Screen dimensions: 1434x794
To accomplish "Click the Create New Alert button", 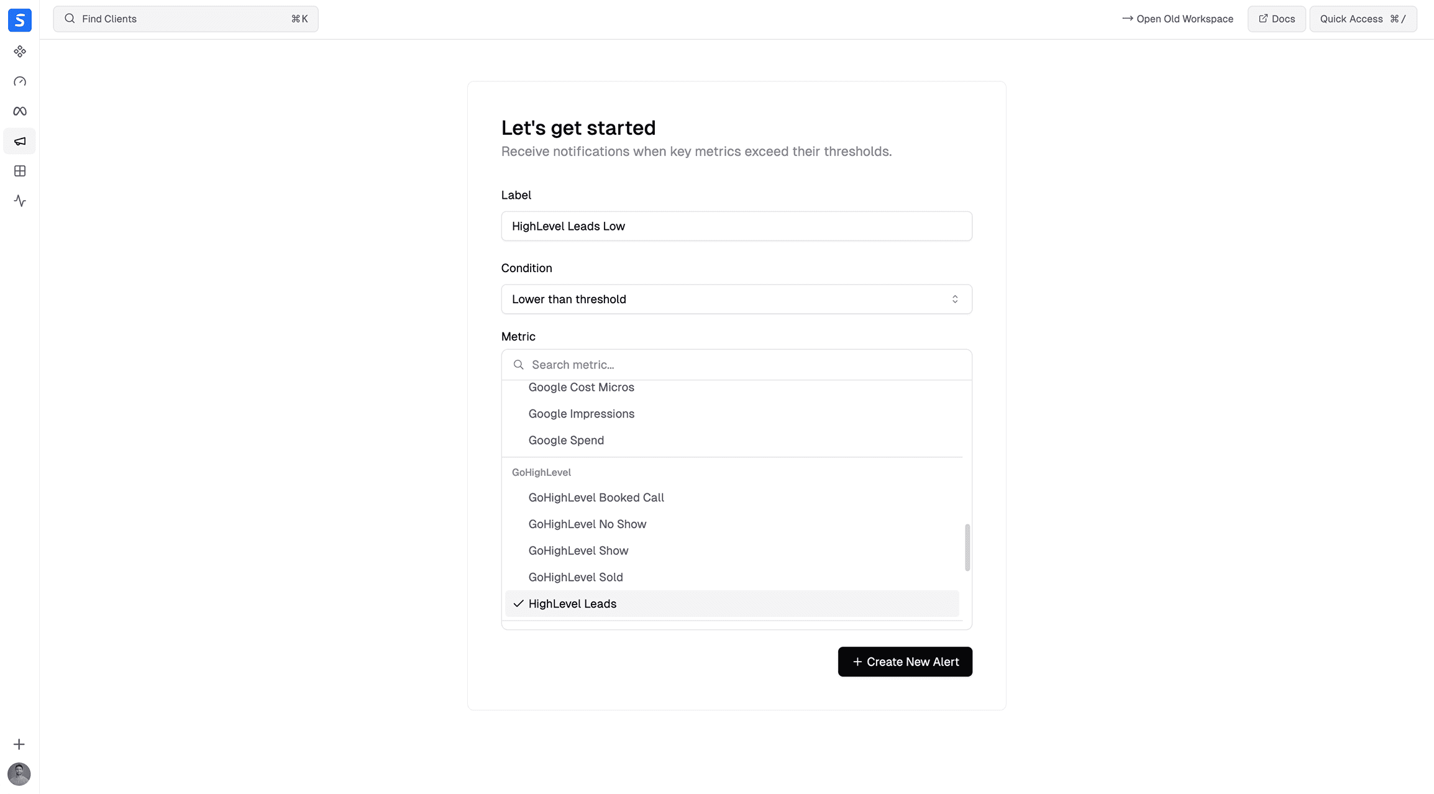I will 905,662.
